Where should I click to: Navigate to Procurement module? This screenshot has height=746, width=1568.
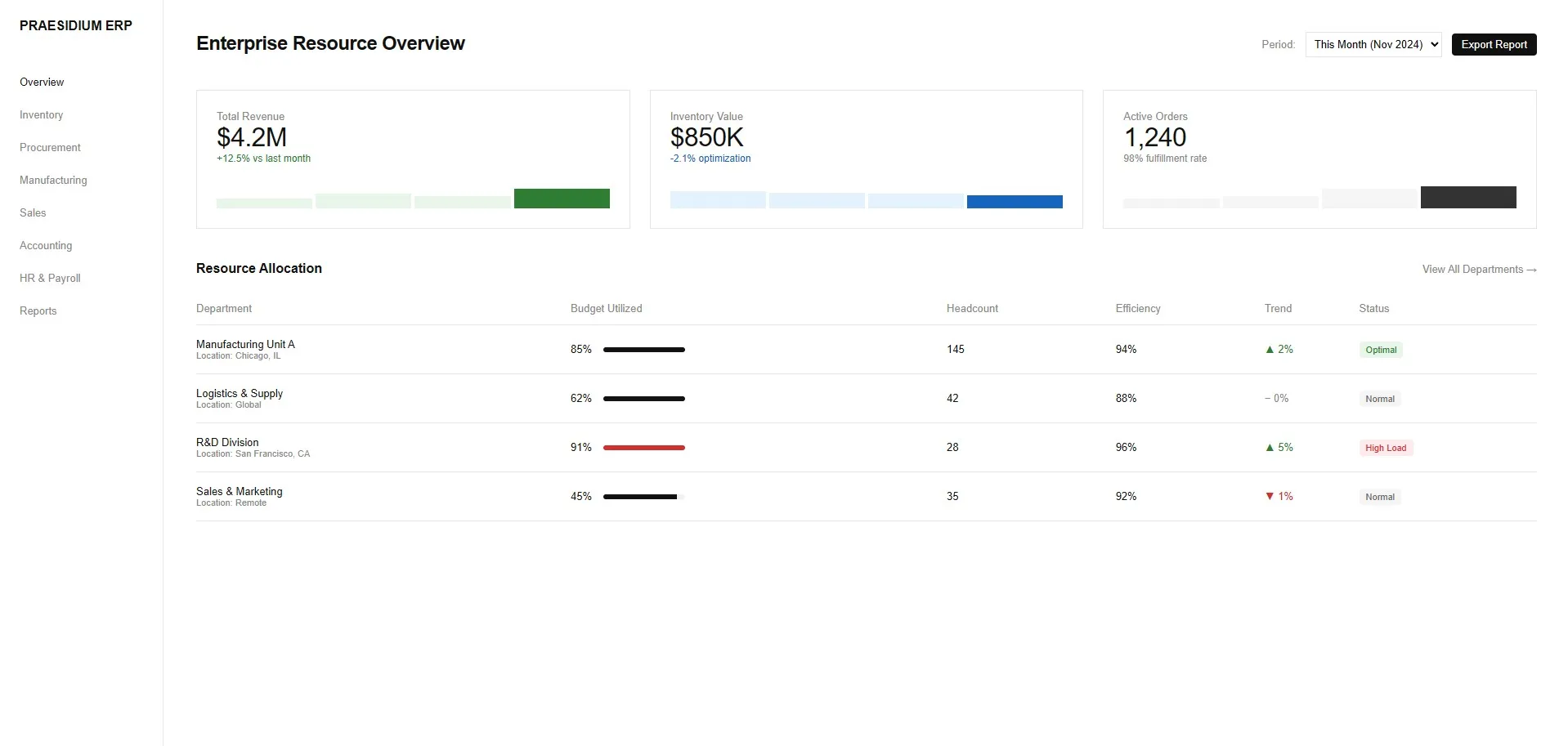tap(50, 147)
